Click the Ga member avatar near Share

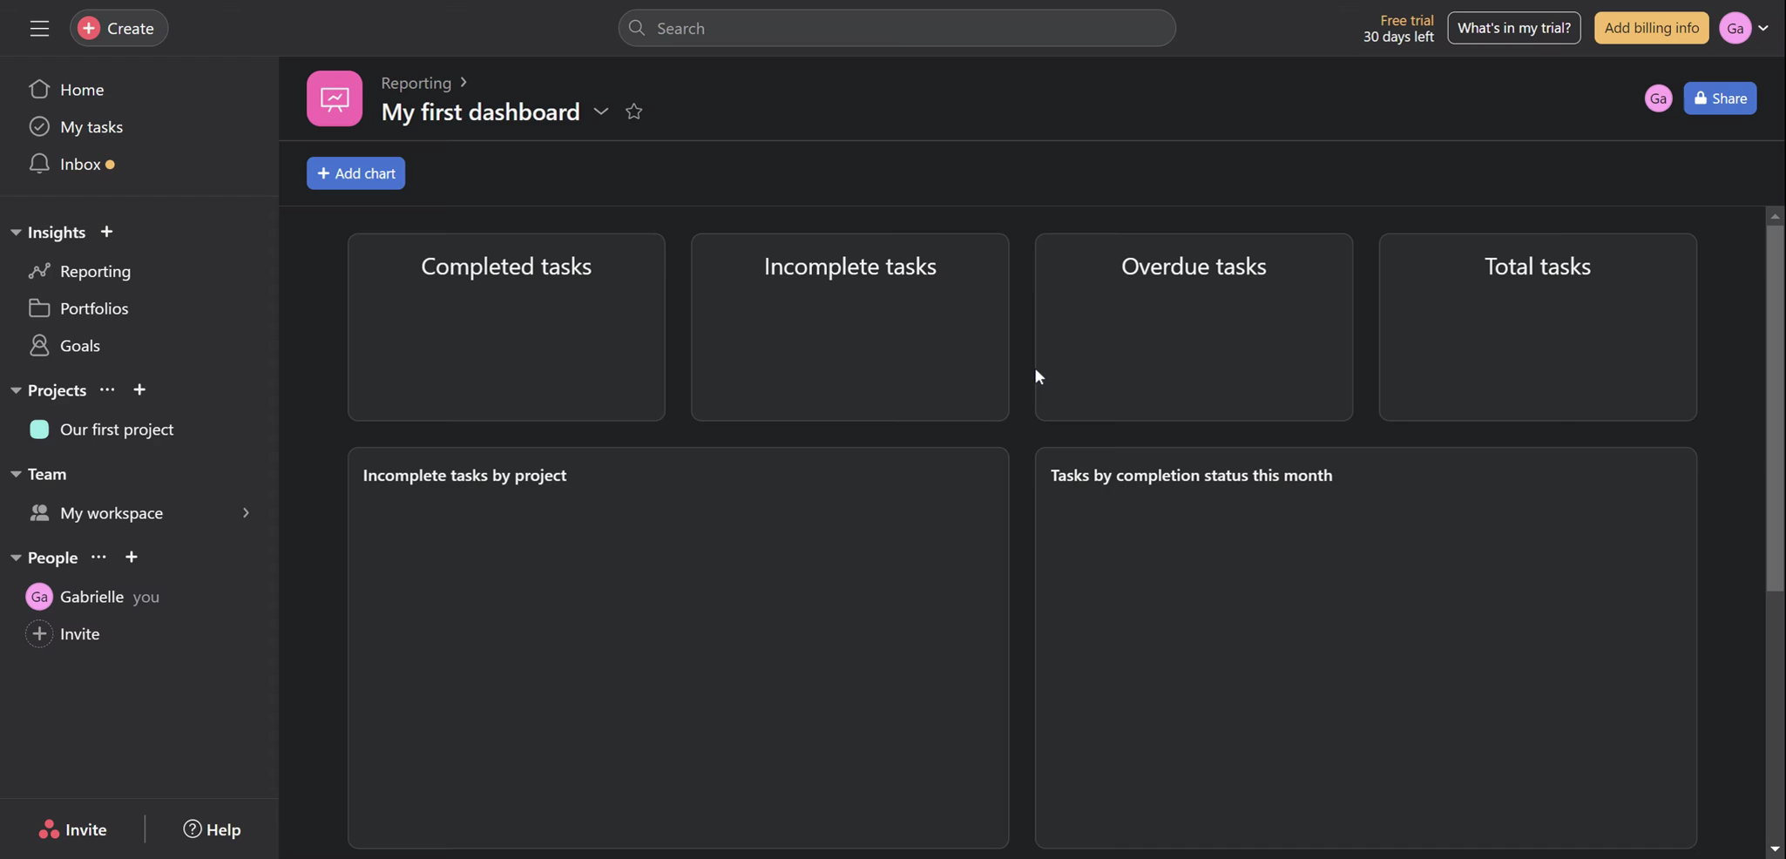pos(1658,98)
